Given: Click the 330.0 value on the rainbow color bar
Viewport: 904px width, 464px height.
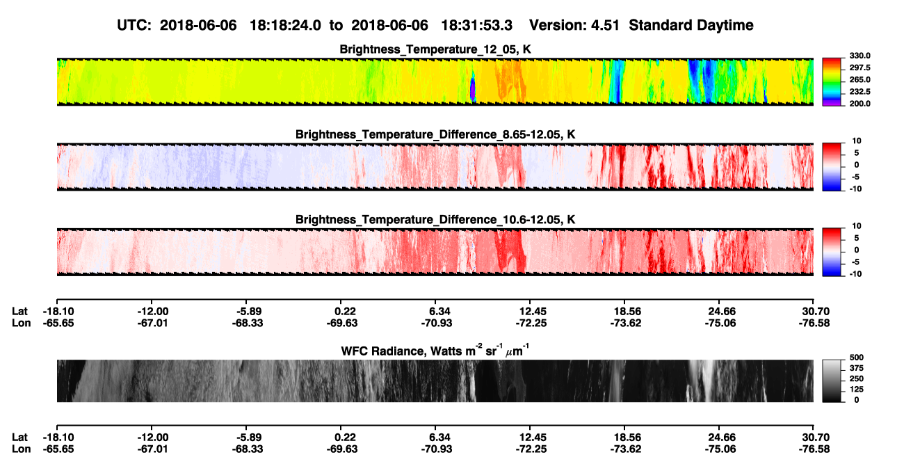Looking at the screenshot, I should click(860, 56).
